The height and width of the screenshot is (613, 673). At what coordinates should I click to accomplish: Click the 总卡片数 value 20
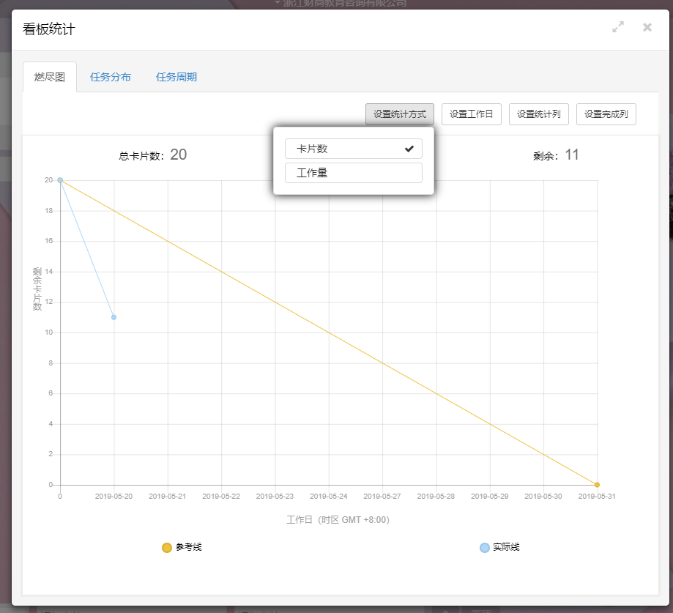pos(178,155)
